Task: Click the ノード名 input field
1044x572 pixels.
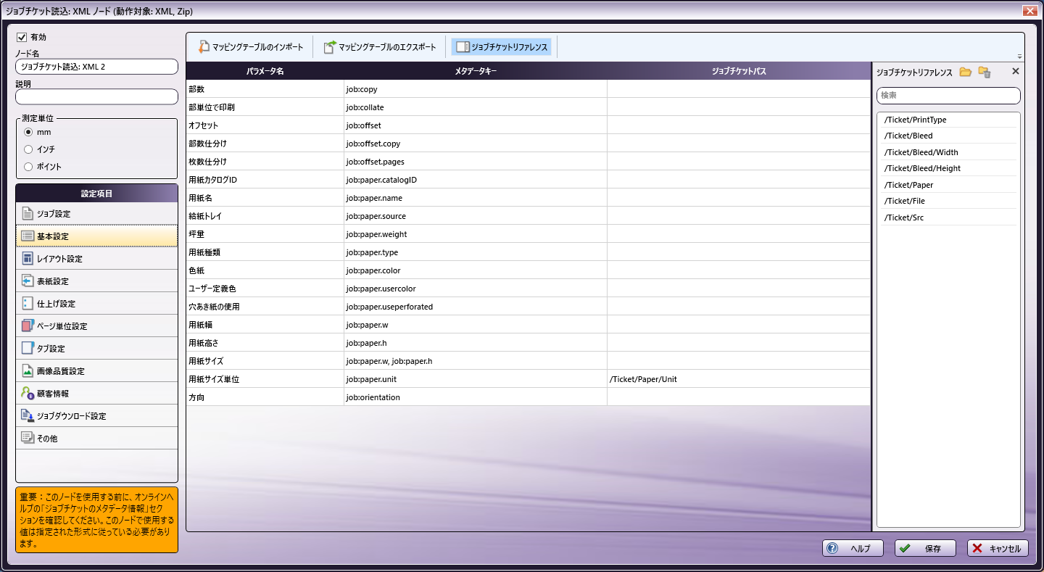Action: [x=96, y=67]
